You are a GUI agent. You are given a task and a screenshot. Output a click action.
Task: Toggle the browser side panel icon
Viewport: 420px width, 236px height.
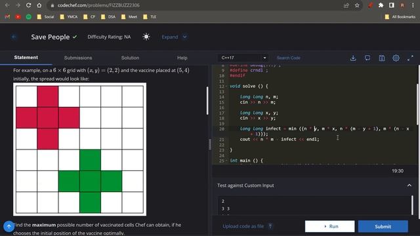[x=392, y=5]
